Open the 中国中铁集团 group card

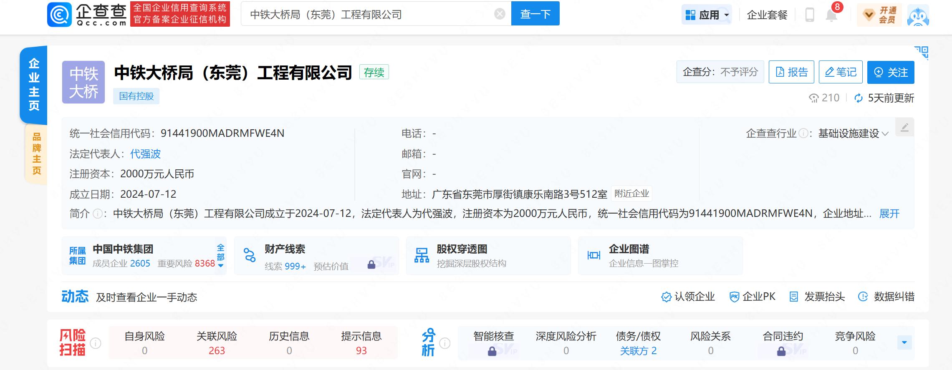click(x=144, y=256)
